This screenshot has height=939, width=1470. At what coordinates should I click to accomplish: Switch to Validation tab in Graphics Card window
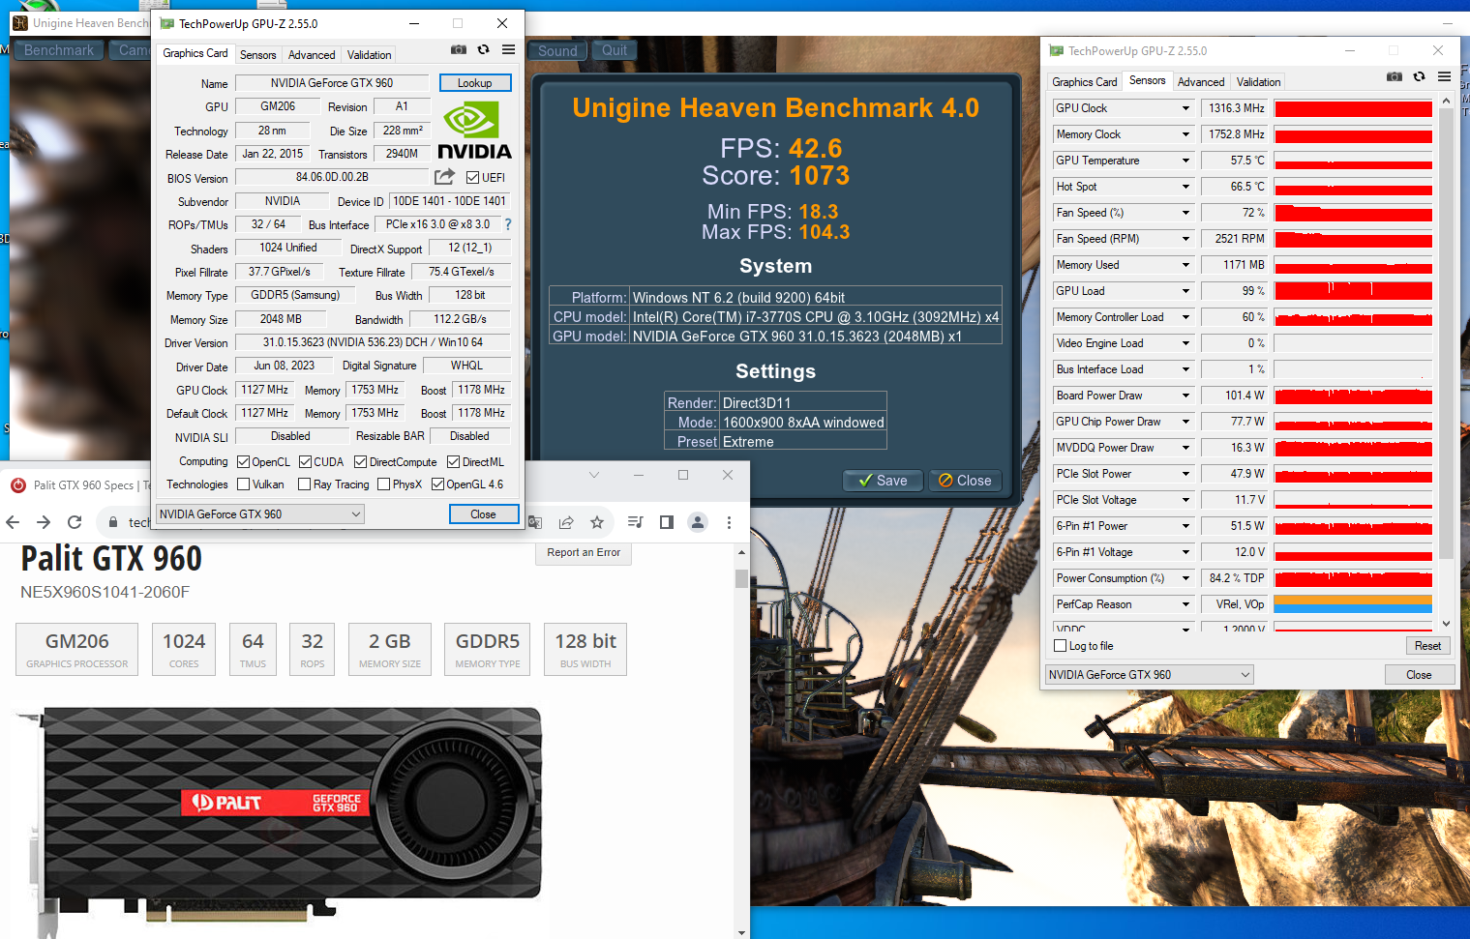click(370, 55)
